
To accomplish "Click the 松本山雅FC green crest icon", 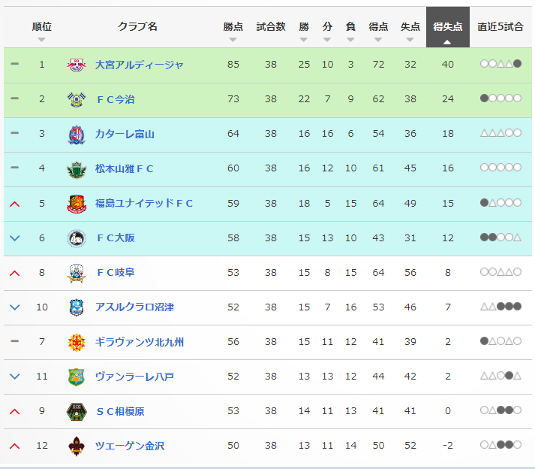I will pyautogui.click(x=76, y=169).
